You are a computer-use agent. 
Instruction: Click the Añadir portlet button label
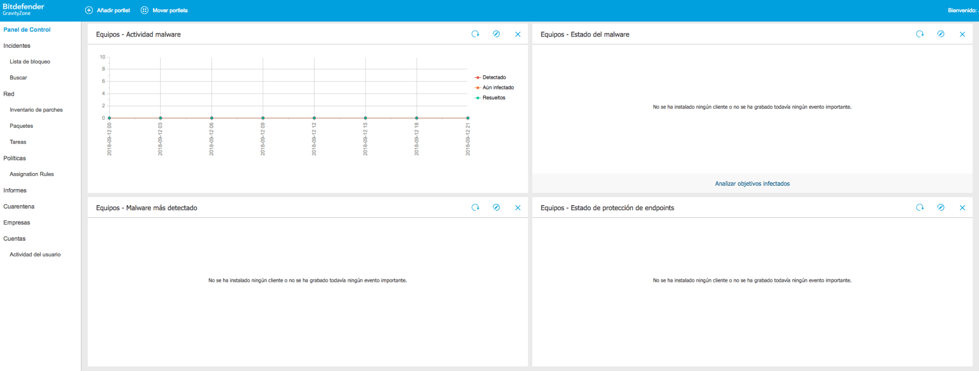(x=113, y=10)
